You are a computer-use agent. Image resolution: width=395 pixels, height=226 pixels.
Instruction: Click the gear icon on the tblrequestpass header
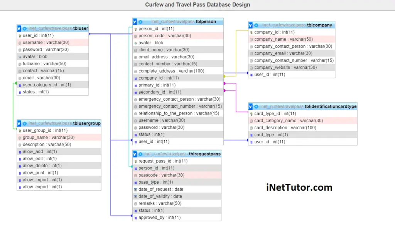(x=140, y=153)
